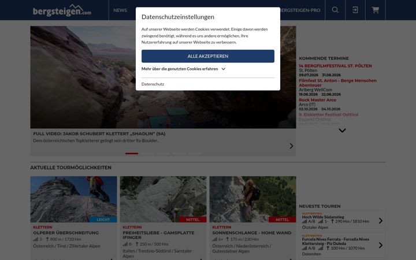Click Italien / Trentino-Südtirol / Sarntaler Alpen text

click(x=157, y=254)
